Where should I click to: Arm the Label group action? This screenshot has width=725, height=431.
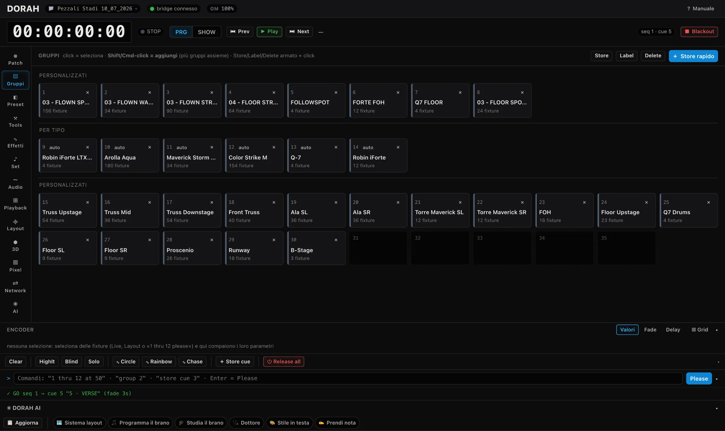(627, 56)
